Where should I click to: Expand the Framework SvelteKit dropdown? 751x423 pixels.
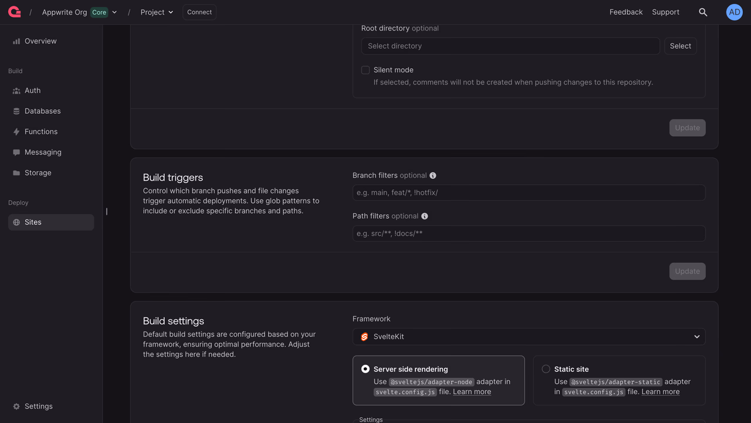click(529, 337)
